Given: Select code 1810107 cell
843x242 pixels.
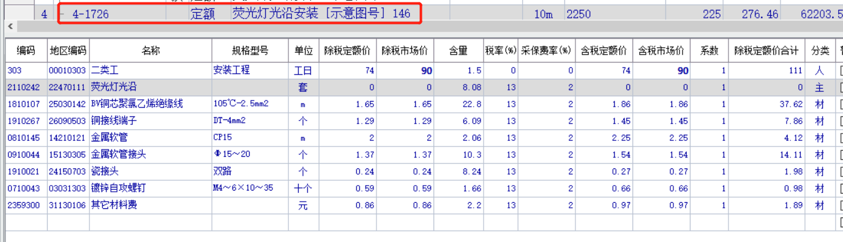Looking at the screenshot, I should coord(26,104).
